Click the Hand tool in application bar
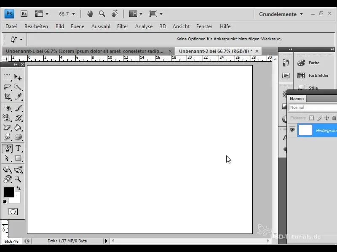 click(90, 14)
